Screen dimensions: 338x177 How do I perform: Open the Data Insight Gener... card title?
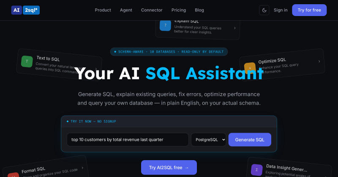click(x=286, y=168)
